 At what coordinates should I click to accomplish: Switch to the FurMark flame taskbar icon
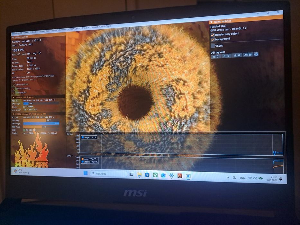pos(180,175)
